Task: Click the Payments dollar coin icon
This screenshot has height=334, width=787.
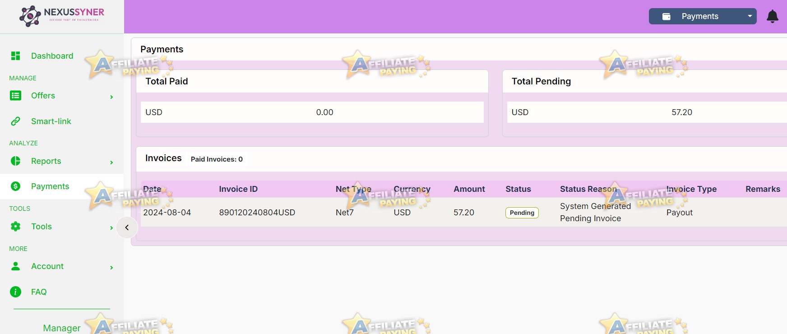Action: pyautogui.click(x=15, y=186)
